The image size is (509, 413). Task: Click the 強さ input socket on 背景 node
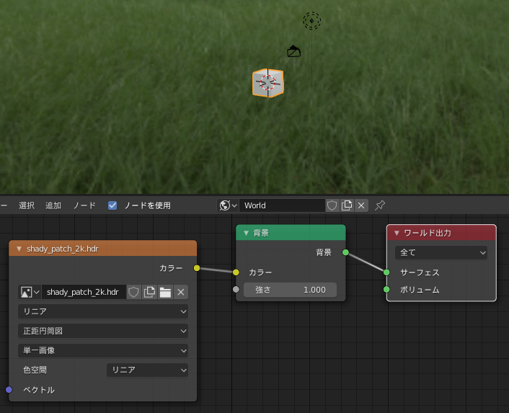[x=236, y=289]
